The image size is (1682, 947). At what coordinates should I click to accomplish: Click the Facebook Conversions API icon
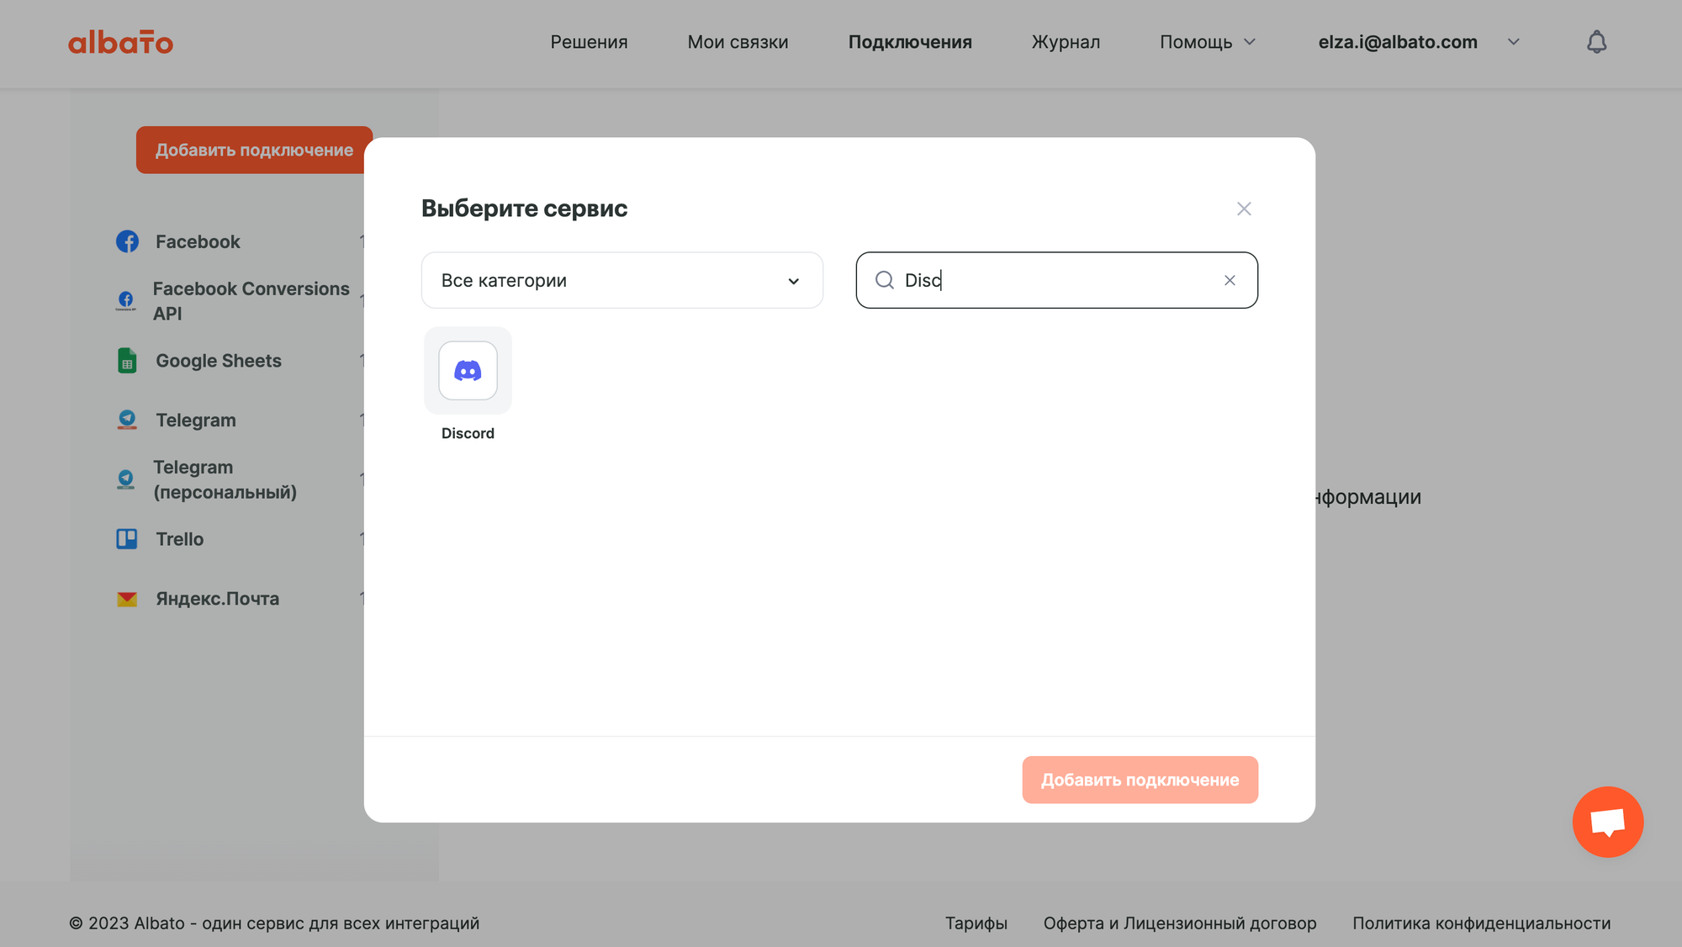126,299
